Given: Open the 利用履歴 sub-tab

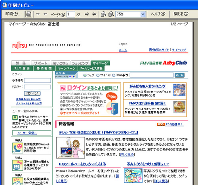Looking at the screenshot, I should (x=22, y=68).
